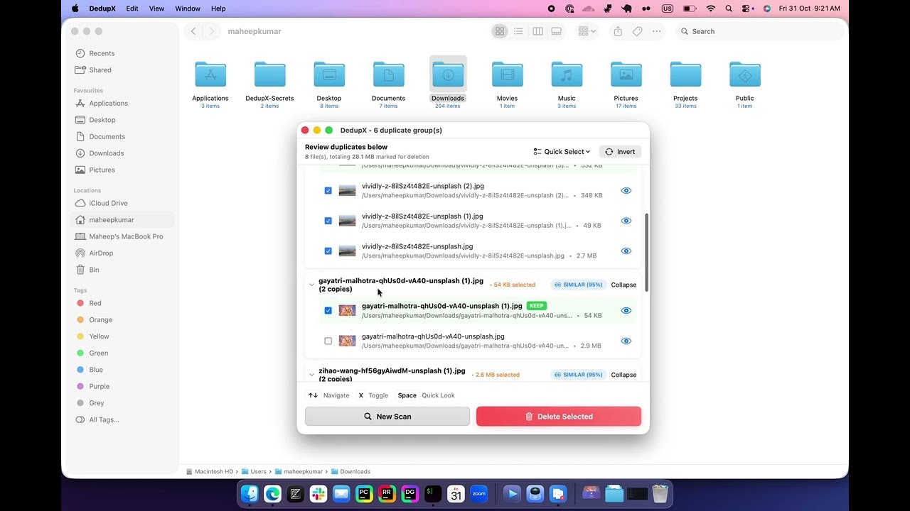This screenshot has width=910, height=511.
Task: Collapse zihao-wang group via its chevron
Action: tap(311, 375)
